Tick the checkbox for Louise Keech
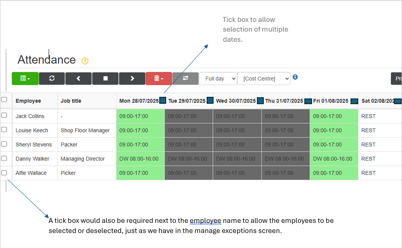 click(4, 130)
